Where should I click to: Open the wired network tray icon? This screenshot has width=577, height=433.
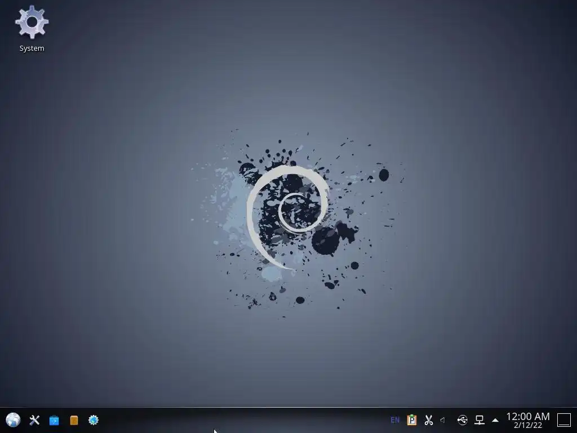coord(480,420)
